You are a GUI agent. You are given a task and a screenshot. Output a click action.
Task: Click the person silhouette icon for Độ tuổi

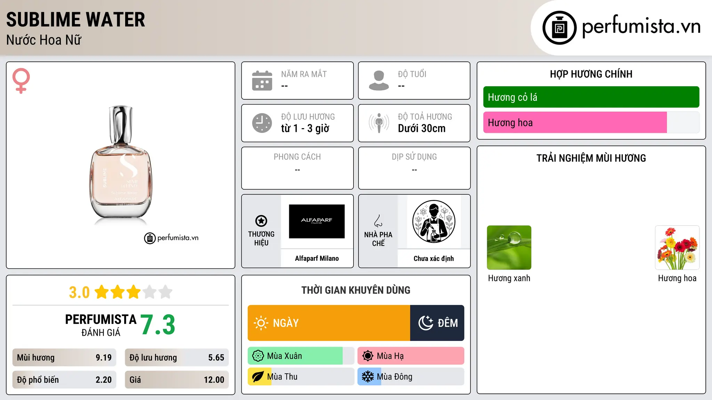coord(379,81)
